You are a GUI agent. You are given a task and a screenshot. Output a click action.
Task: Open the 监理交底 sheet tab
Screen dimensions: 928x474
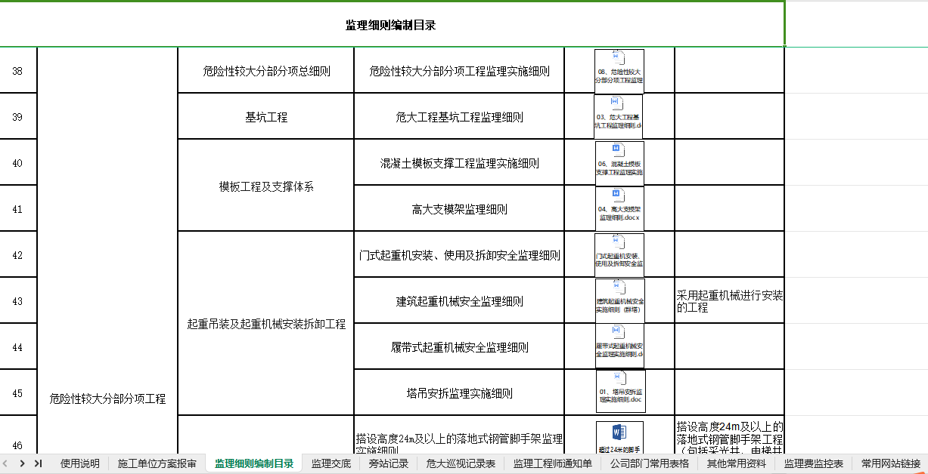[x=331, y=463]
